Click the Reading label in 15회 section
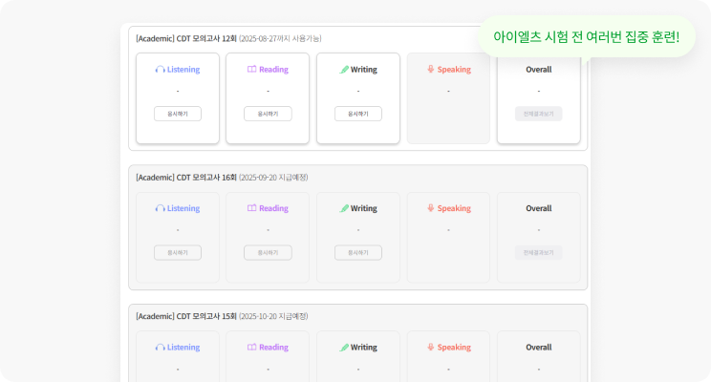The image size is (711, 382). [x=274, y=348]
